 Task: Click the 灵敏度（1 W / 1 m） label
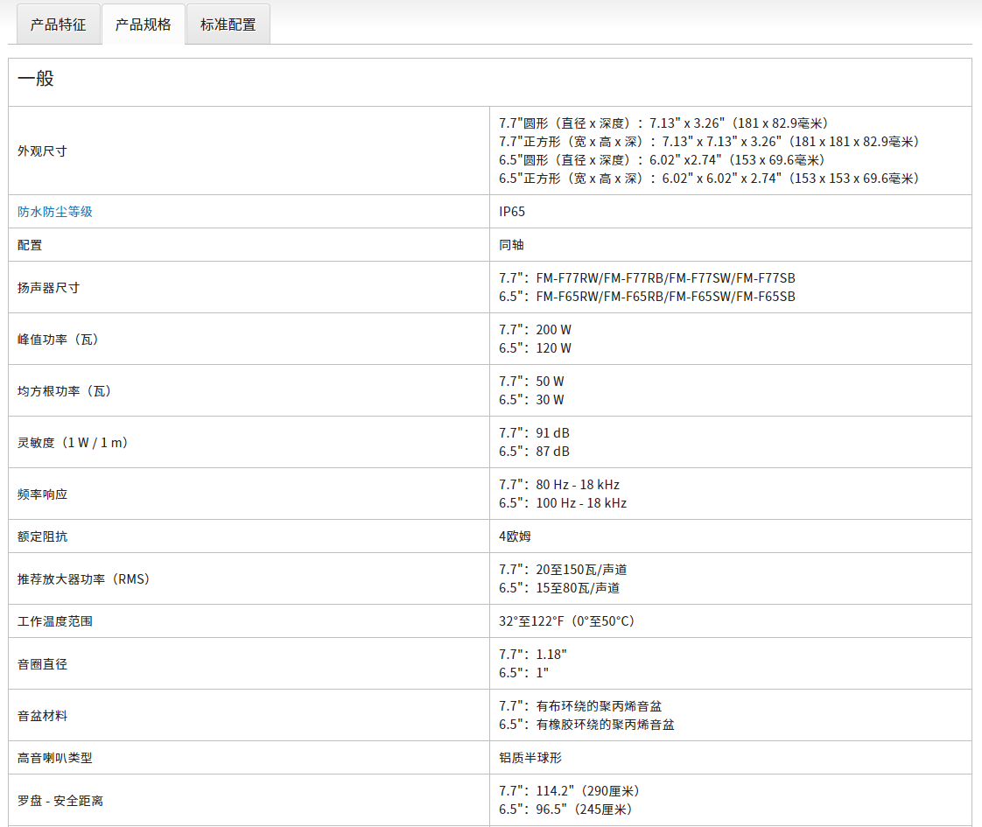point(74,442)
